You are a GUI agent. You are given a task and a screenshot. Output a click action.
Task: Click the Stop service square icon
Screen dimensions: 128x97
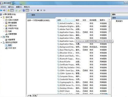click(38, 10)
